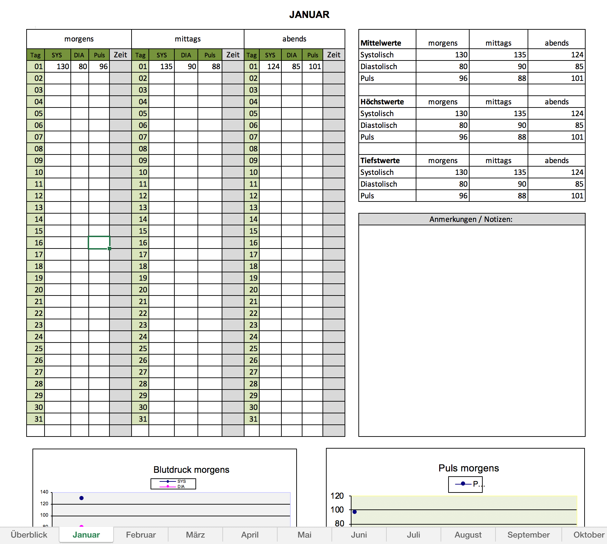This screenshot has height=544, width=607.
Task: Select morgens Puls value 96 for day 01
Action: (99, 66)
